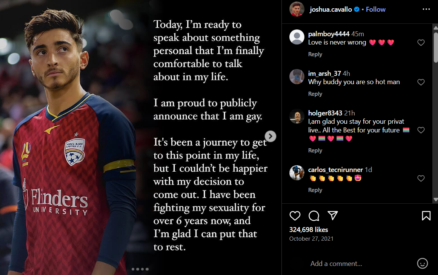Like carlos_tecnirunner's comment heart

pyautogui.click(x=421, y=178)
